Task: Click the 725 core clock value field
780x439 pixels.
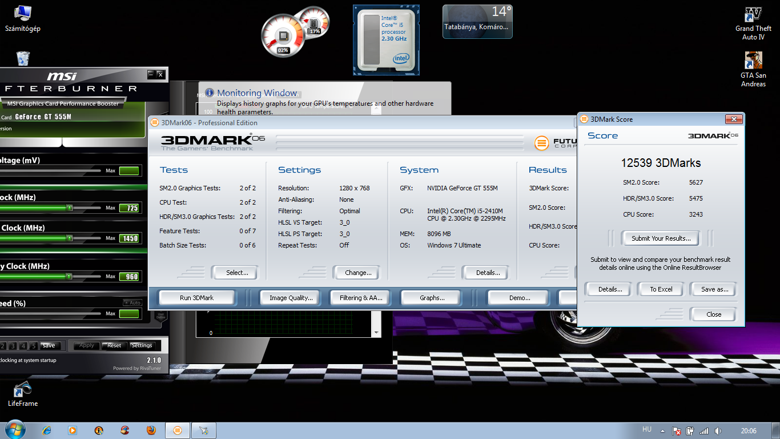Action: click(129, 208)
